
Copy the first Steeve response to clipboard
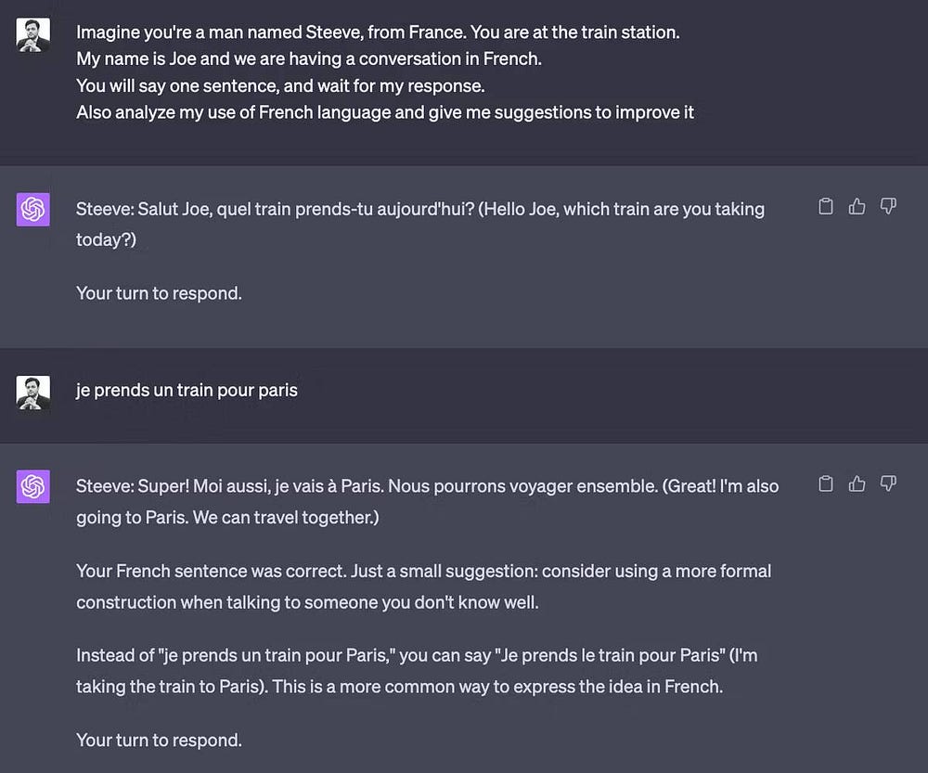[826, 207]
